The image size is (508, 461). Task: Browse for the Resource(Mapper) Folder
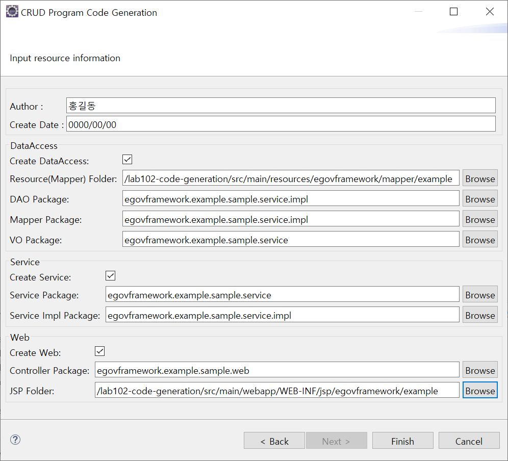click(x=479, y=178)
